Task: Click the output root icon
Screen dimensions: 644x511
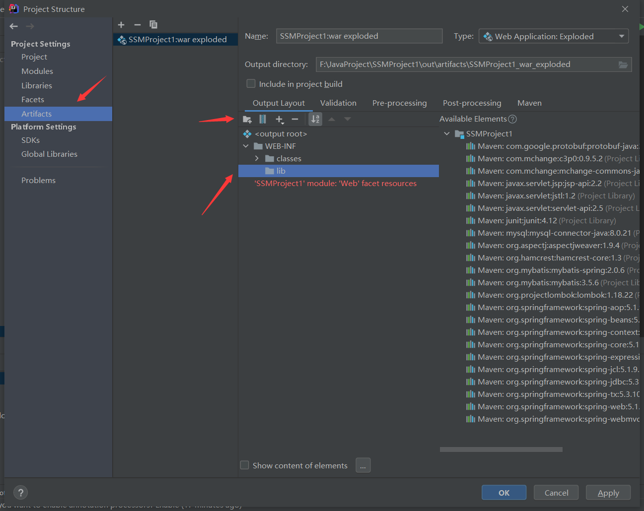Action: 247,134
